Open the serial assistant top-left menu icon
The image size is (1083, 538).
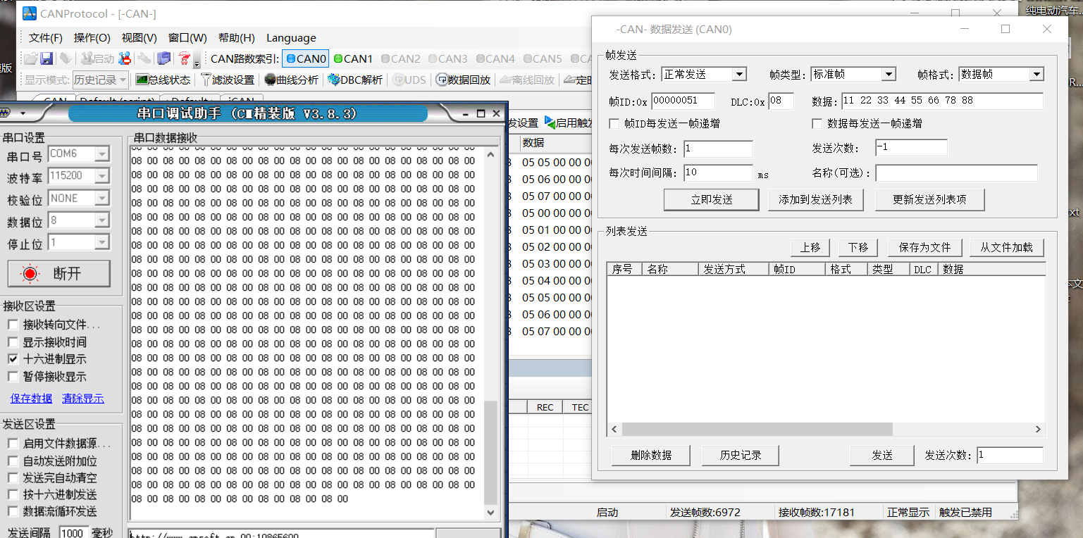[x=6, y=113]
